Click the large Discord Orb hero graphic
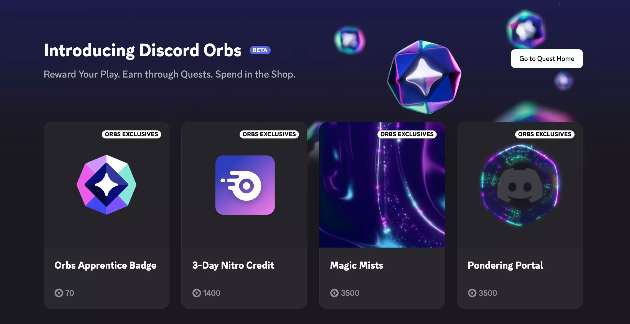630x324 pixels. click(x=424, y=77)
